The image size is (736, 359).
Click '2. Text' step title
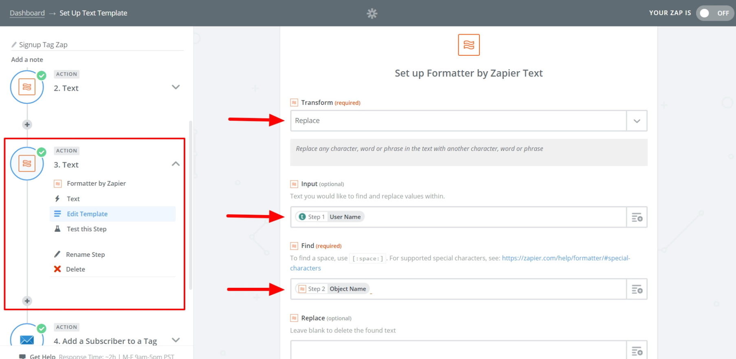(x=66, y=88)
